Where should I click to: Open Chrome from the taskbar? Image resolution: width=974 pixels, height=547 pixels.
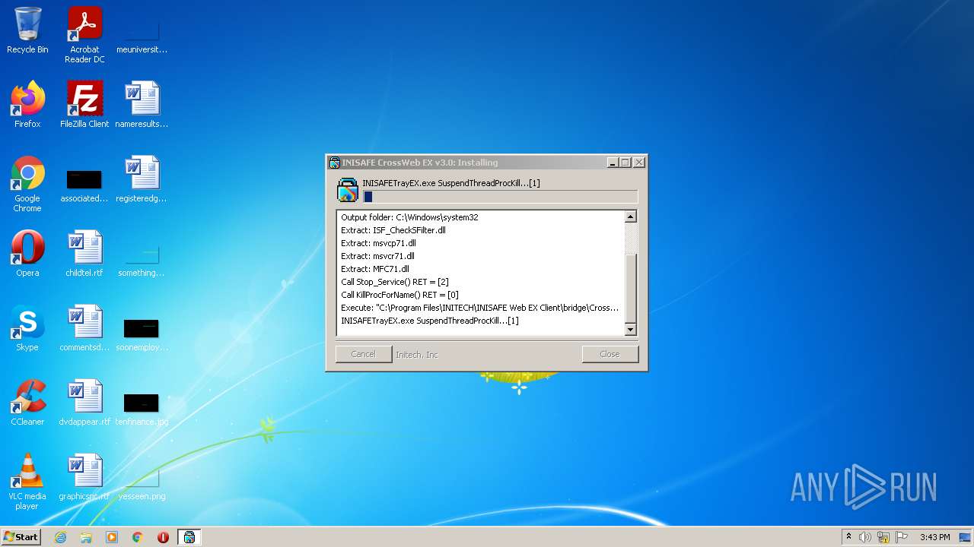point(138,537)
